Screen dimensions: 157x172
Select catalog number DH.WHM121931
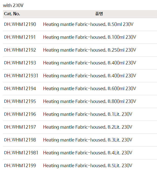pos(21,76)
